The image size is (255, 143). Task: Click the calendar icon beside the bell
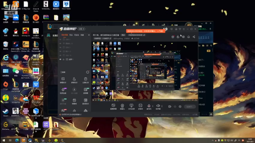(x=183, y=37)
